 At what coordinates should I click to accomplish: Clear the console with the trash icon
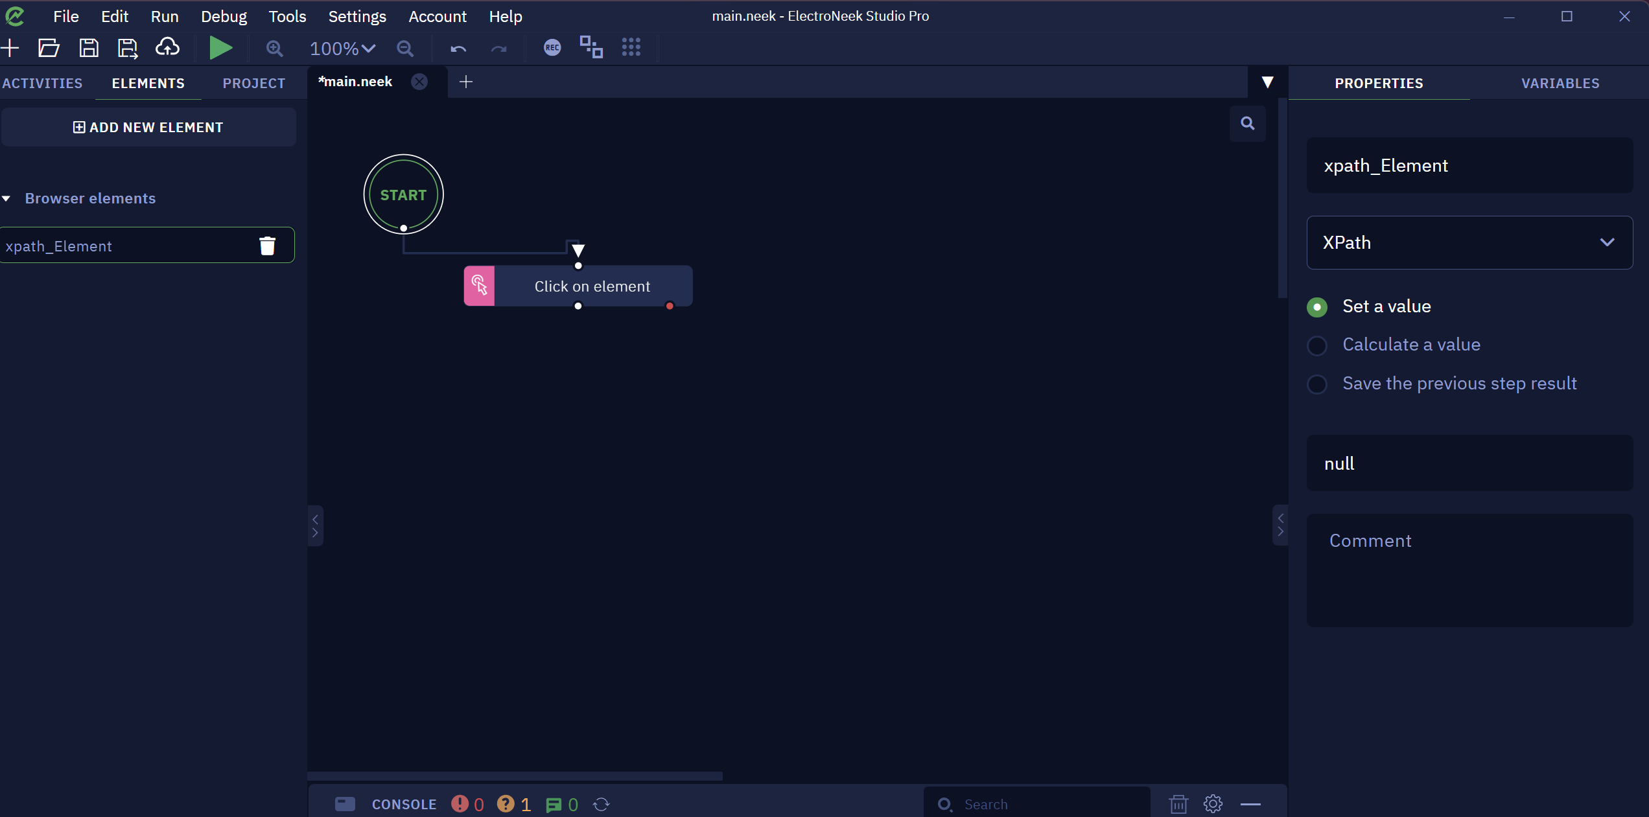click(x=1178, y=804)
